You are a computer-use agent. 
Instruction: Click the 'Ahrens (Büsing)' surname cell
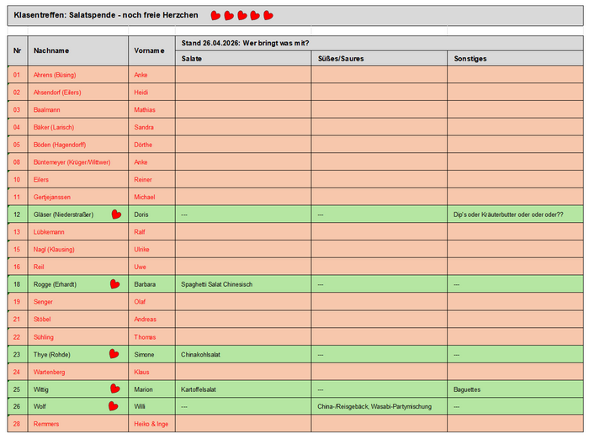click(77, 75)
